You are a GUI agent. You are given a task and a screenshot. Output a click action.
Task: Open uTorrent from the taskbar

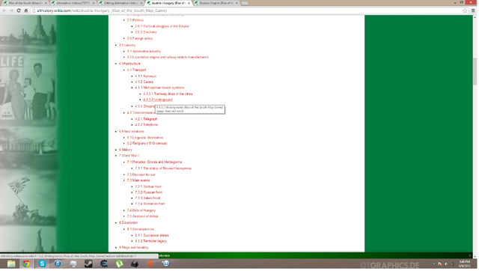pyautogui.click(x=120, y=264)
